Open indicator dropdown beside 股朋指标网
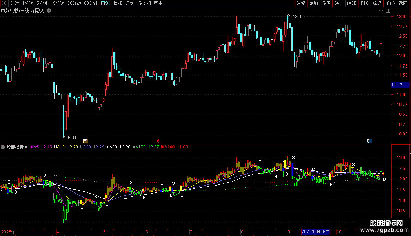Viewport: 411px width, 236px height. point(3,147)
